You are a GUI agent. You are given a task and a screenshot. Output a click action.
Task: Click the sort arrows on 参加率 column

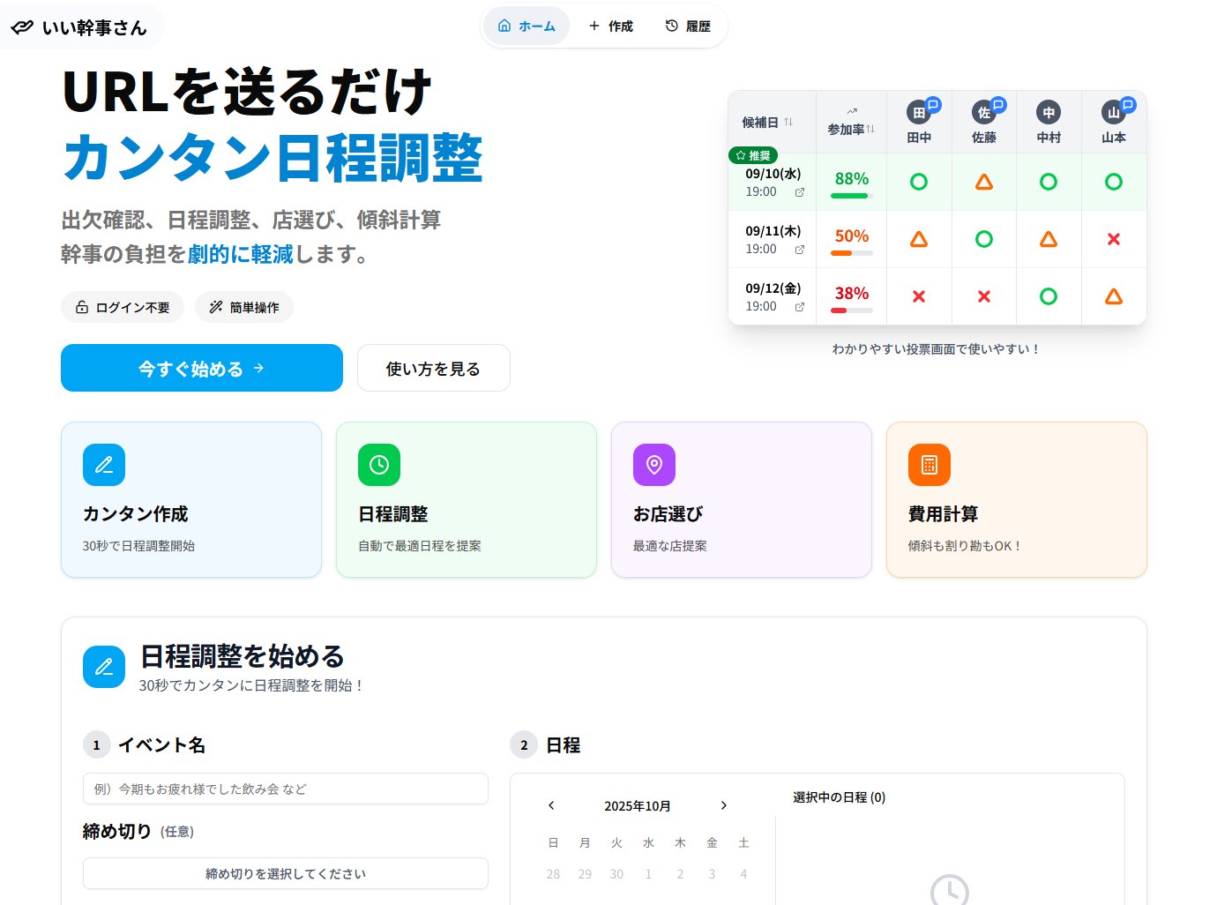pyautogui.click(x=869, y=127)
